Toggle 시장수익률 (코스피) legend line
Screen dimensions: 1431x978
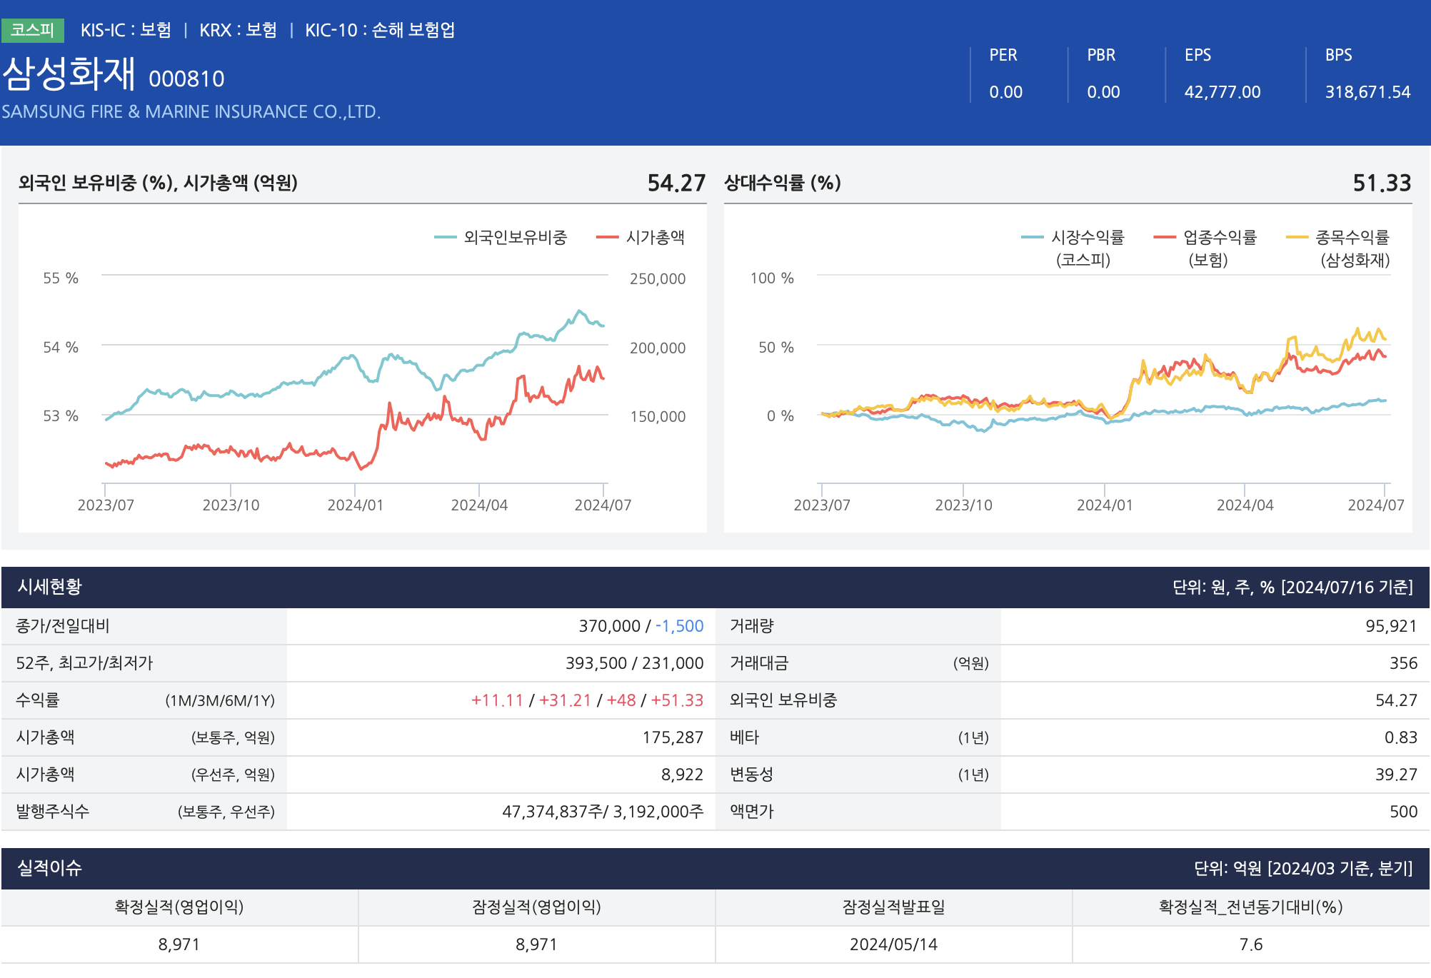click(x=1087, y=238)
